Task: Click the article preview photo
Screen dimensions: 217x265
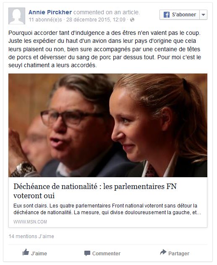Action: [108, 125]
